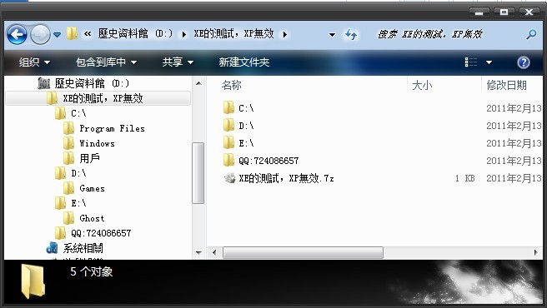Viewport: 547px width, 308px height.
Task: Select E:\ folder in navigation tree
Action: click(x=78, y=203)
